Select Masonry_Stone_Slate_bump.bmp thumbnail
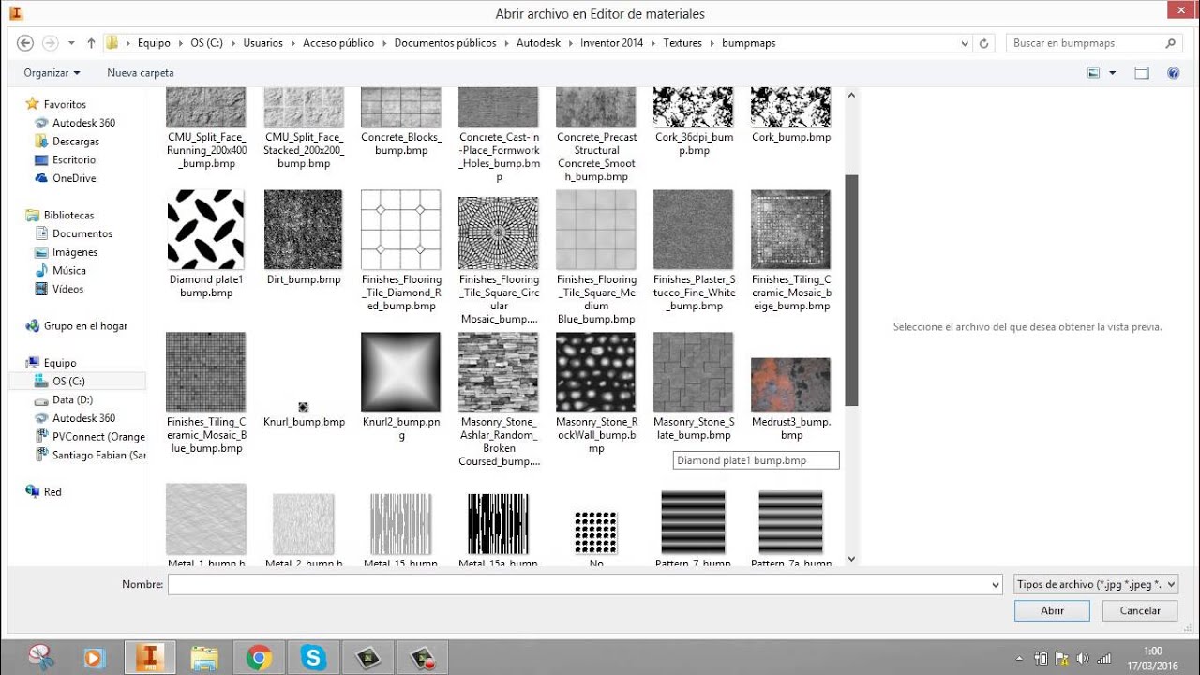This screenshot has width=1200, height=675. click(693, 372)
